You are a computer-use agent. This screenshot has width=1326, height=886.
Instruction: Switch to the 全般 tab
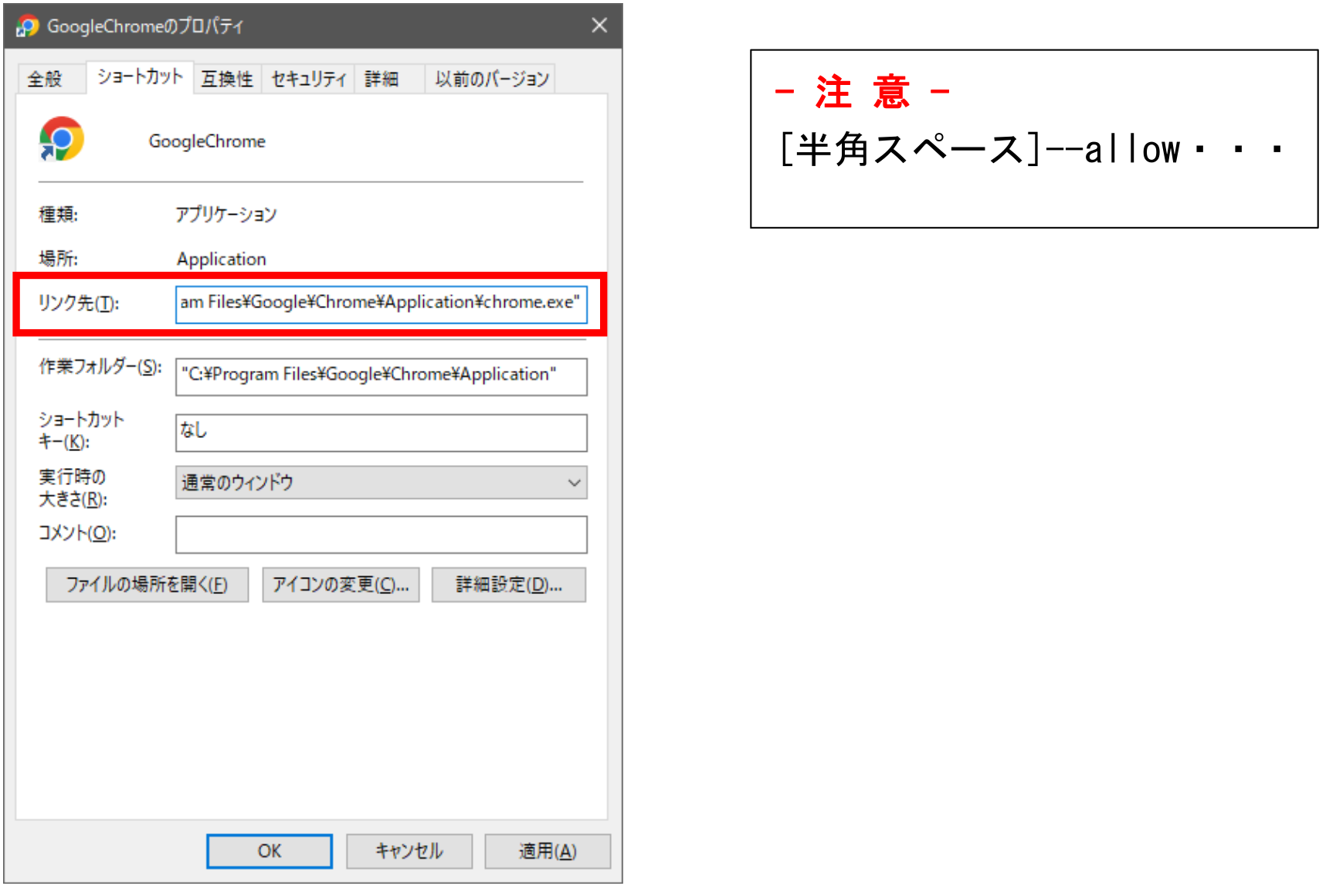(45, 79)
